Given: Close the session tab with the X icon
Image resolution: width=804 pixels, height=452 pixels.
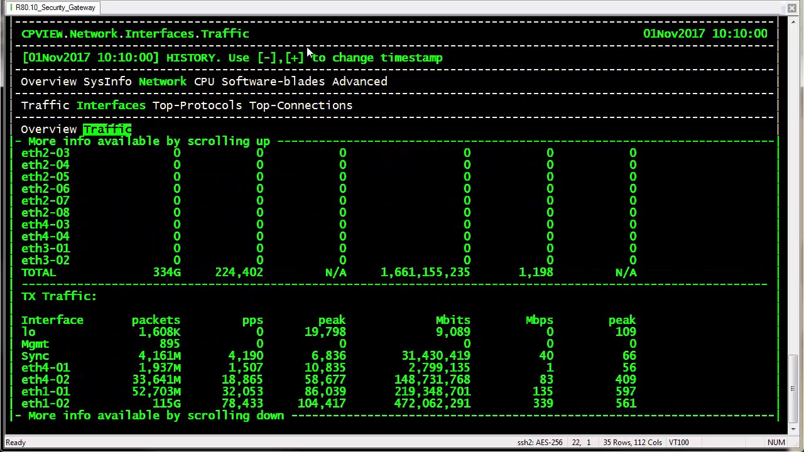Looking at the screenshot, I should 791,8.
